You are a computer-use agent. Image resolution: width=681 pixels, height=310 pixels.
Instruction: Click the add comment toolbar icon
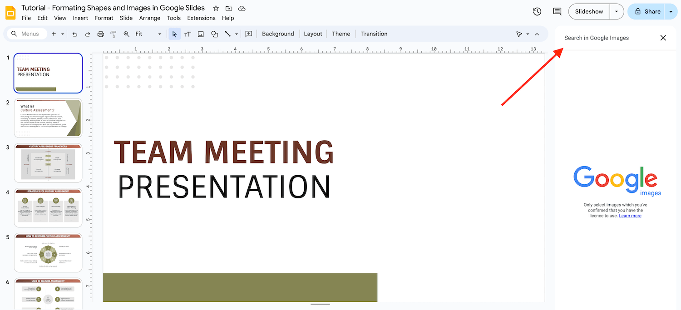point(249,34)
